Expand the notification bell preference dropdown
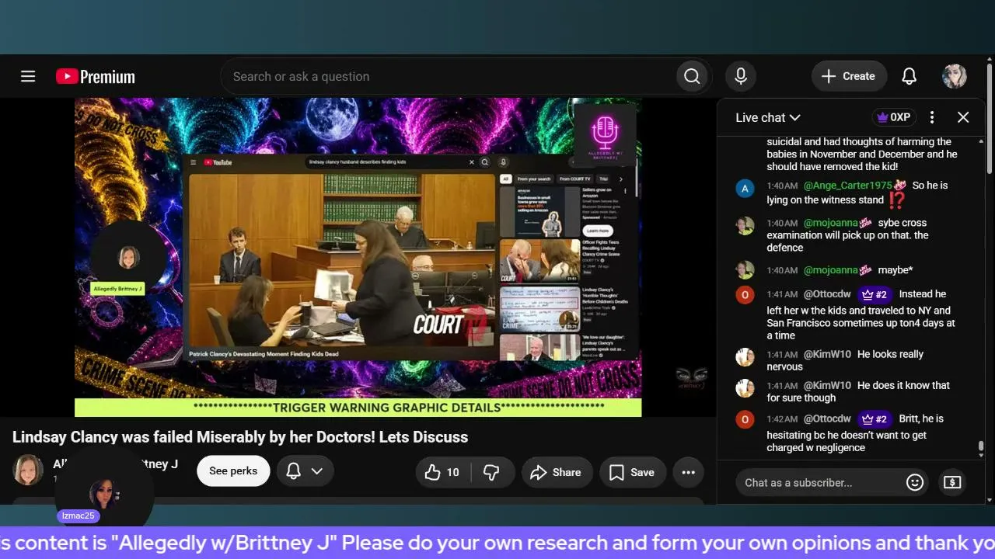The height and width of the screenshot is (559, 995). 305,471
